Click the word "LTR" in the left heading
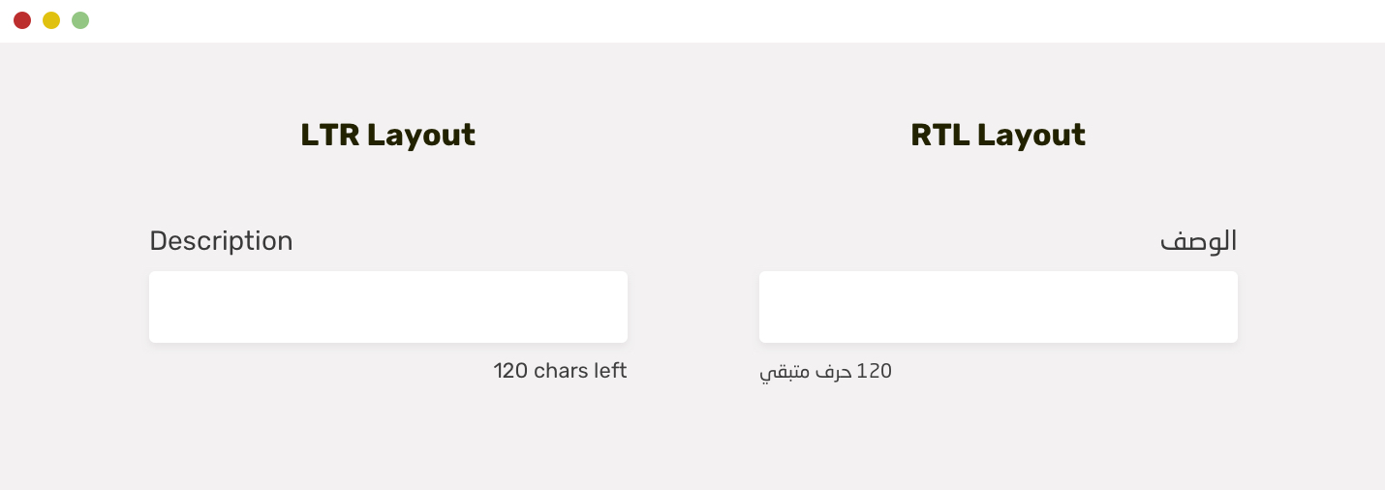Screen dimensions: 1385x490 point(329,135)
